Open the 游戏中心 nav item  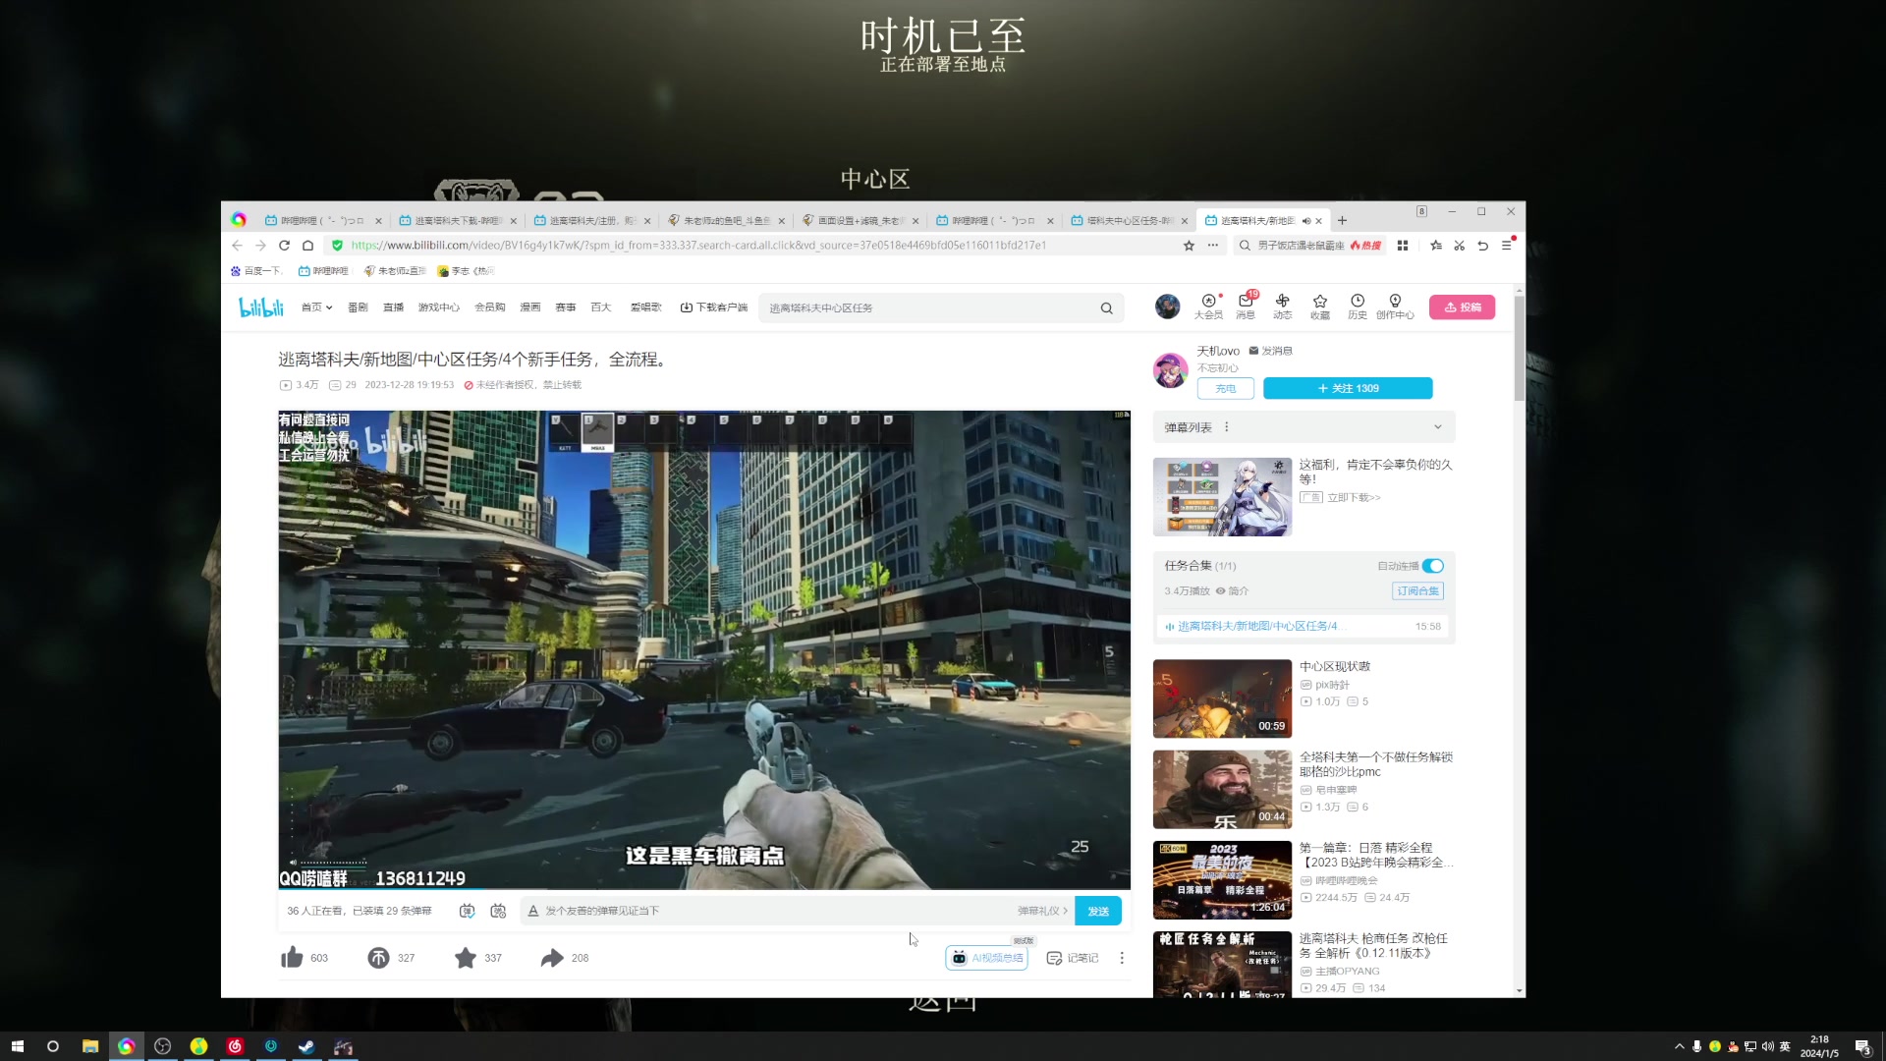coord(438,307)
